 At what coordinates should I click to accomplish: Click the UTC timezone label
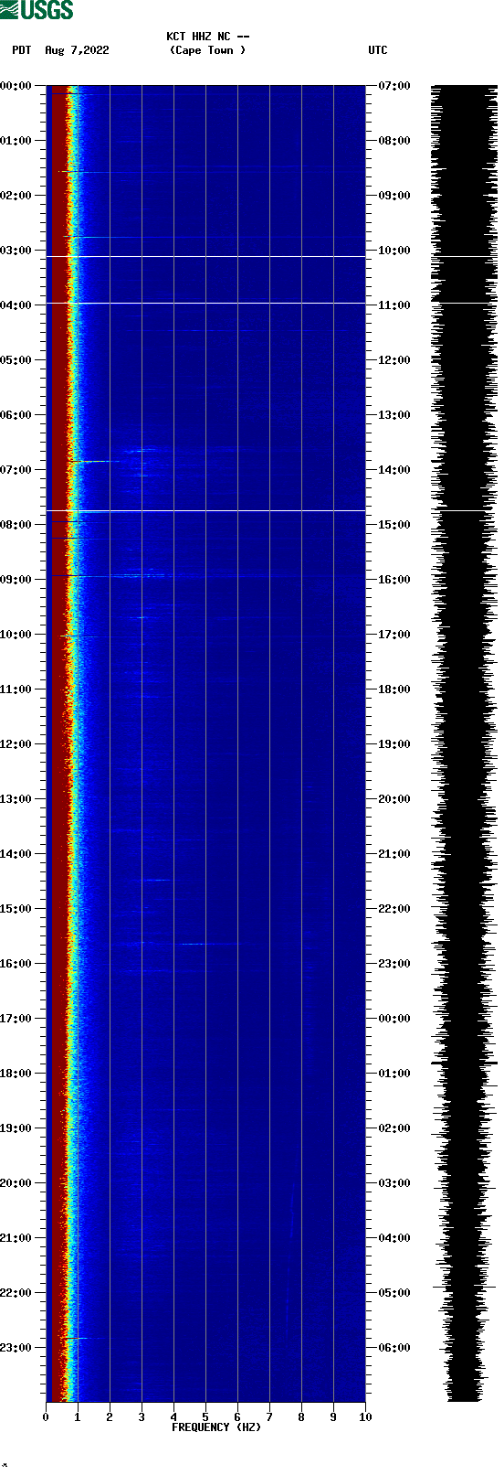tap(378, 50)
